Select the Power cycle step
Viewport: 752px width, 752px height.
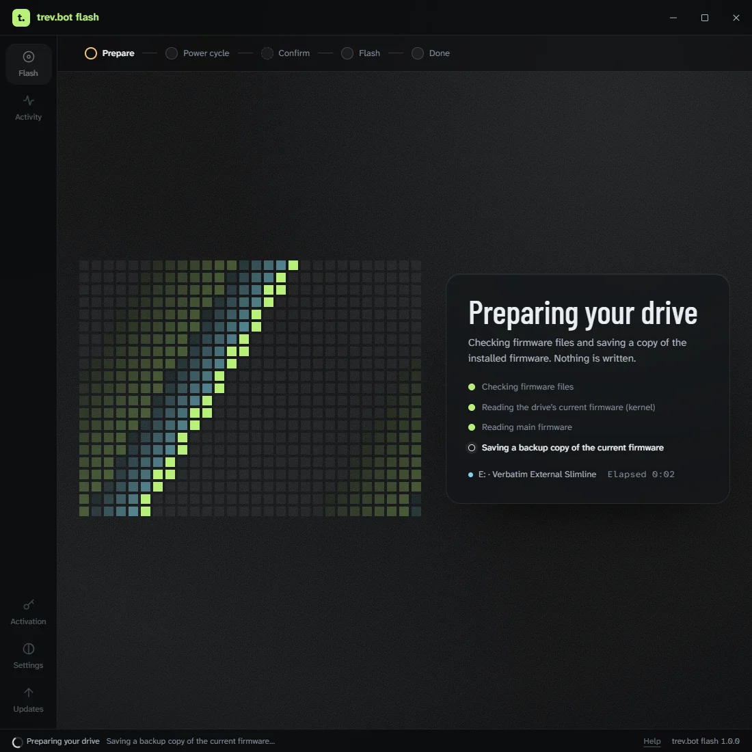point(197,53)
